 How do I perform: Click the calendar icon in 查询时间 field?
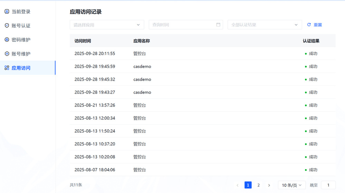coord(218,25)
